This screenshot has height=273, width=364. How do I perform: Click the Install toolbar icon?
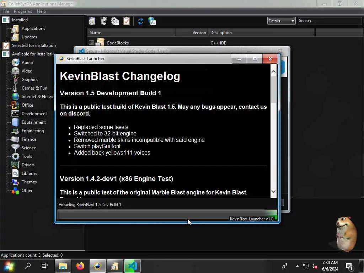point(92,21)
